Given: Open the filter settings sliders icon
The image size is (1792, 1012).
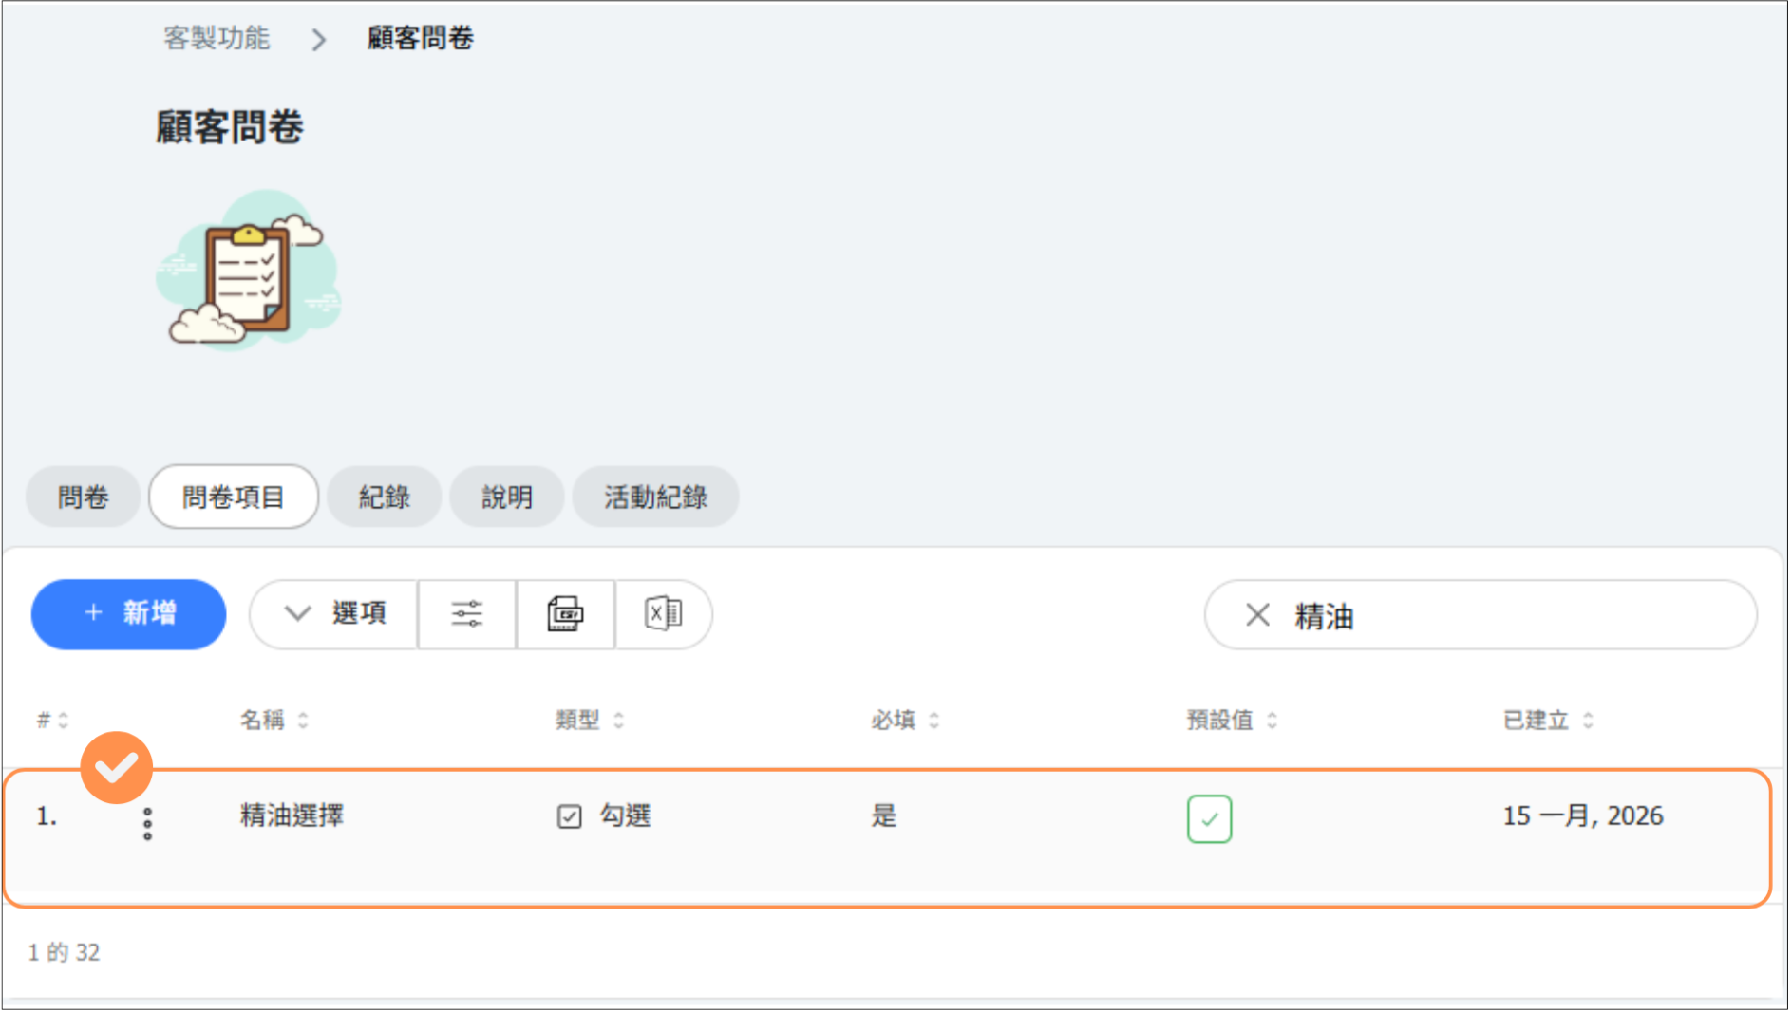Looking at the screenshot, I should point(466,614).
